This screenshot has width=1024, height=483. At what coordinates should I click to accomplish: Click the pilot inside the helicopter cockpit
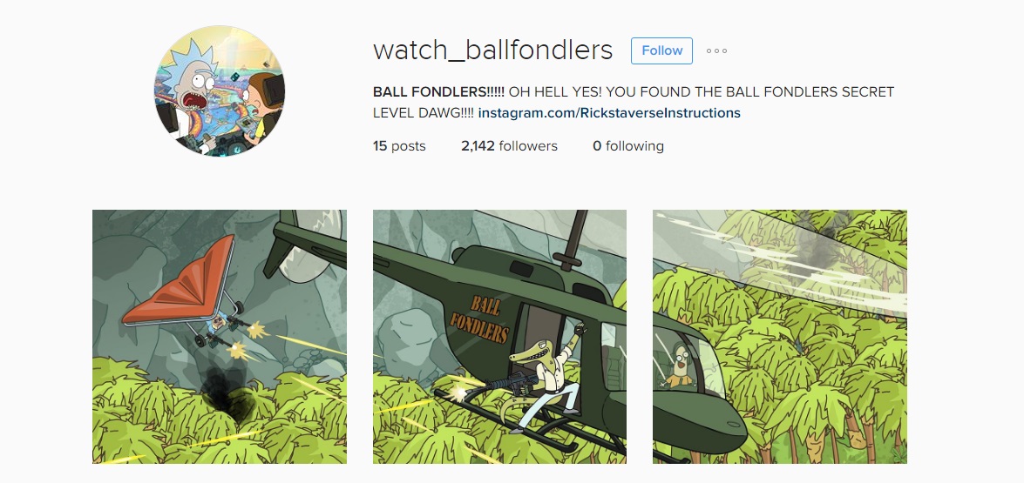pos(677,367)
